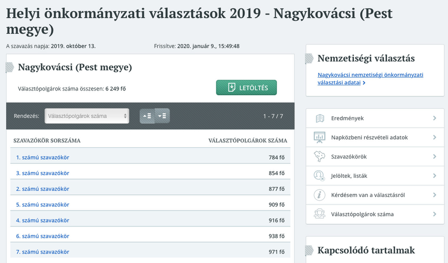
Task: Click the Napközbeni részvételi adatok chart icon
Action: click(319, 138)
